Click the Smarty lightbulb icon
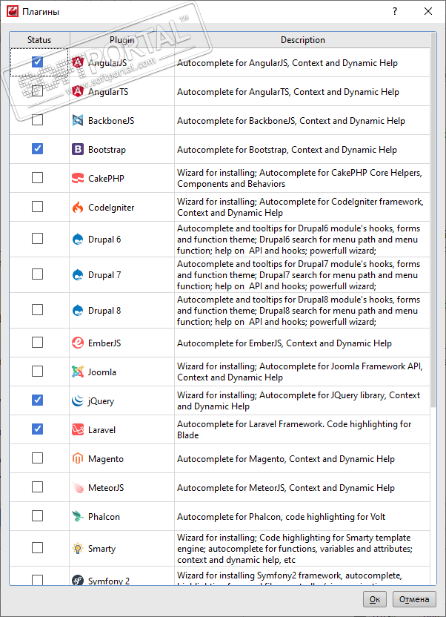The image size is (446, 617). (78, 548)
